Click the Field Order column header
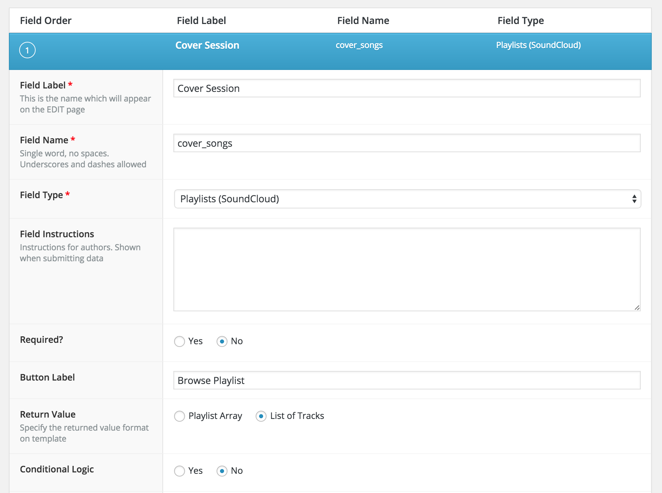 tap(46, 21)
